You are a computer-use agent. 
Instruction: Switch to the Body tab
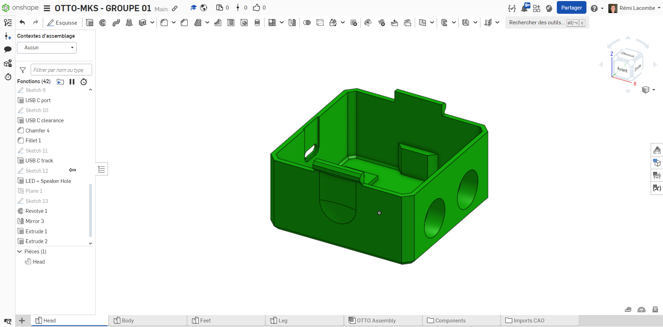coord(127,321)
